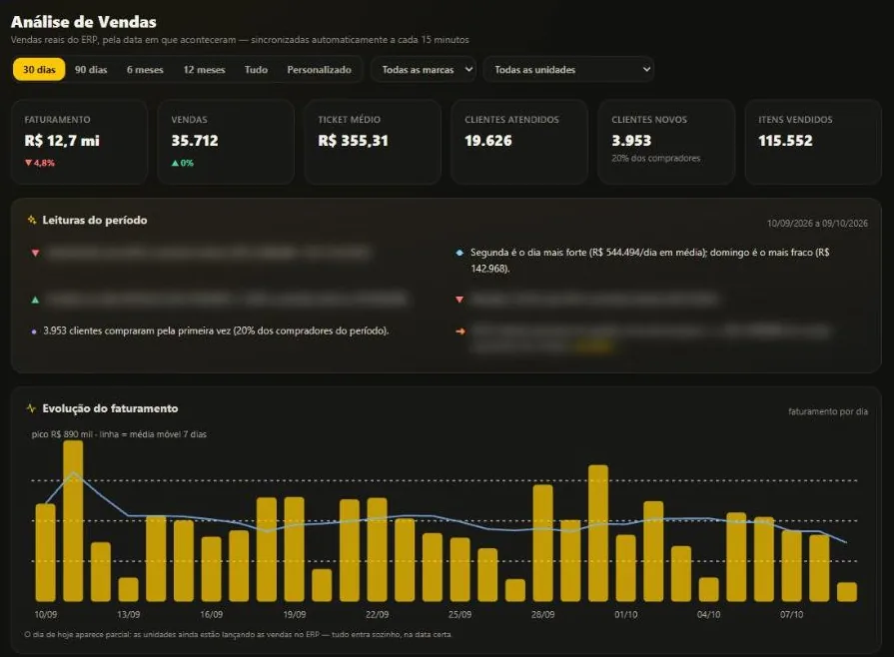Click the 'pico R$ 890 mil' chart legend

pos(119,434)
